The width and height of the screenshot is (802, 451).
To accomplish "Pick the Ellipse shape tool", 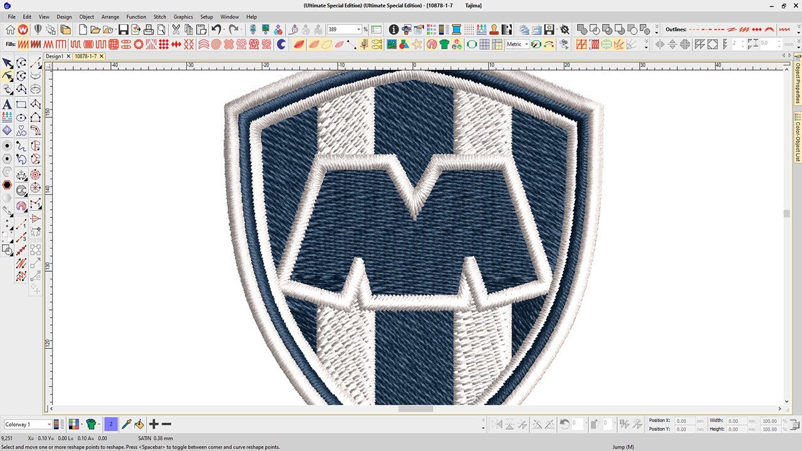I will pyautogui.click(x=21, y=118).
